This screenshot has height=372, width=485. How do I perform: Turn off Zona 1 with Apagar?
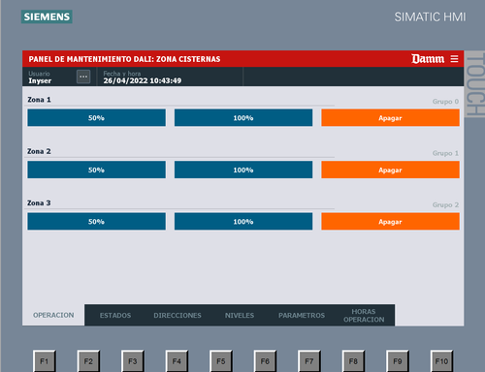click(x=390, y=118)
